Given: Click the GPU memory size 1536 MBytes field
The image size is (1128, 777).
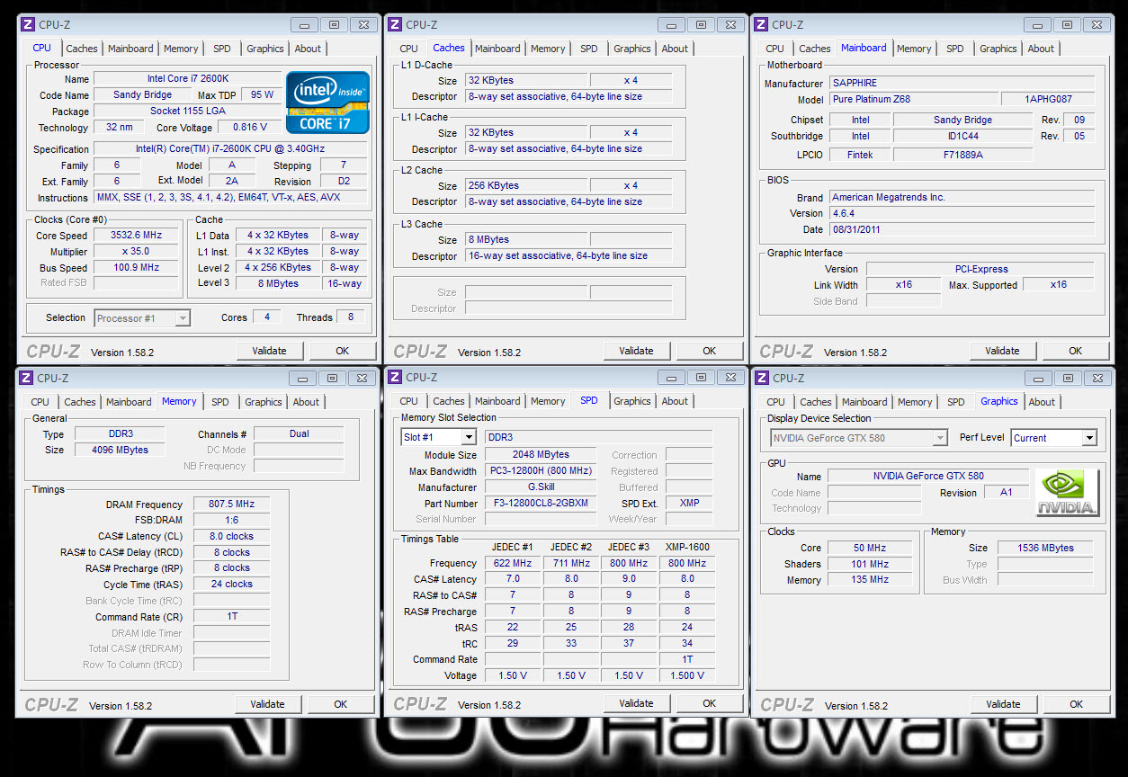Looking at the screenshot, I should 1046,548.
